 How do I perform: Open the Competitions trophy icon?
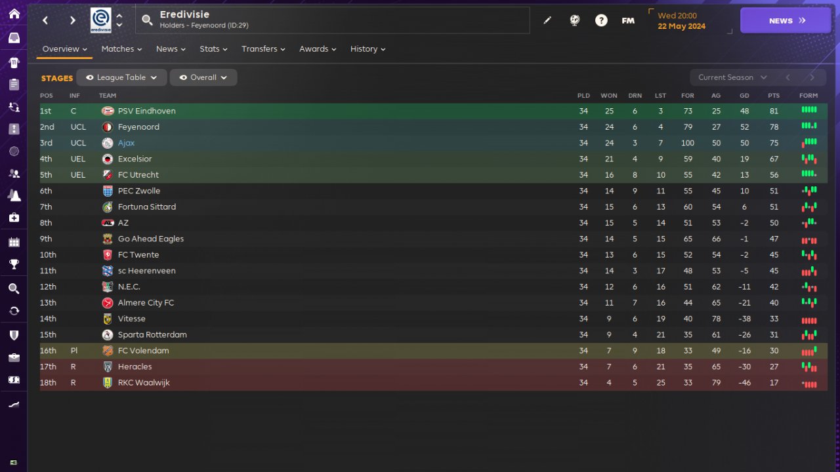point(14,264)
